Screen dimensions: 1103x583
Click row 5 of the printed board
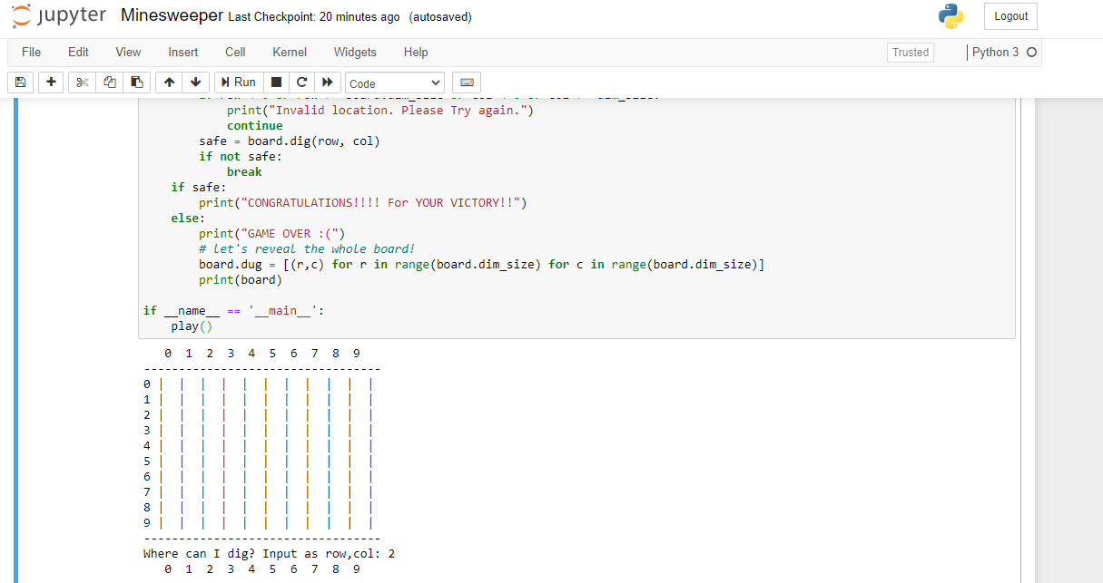click(x=259, y=461)
